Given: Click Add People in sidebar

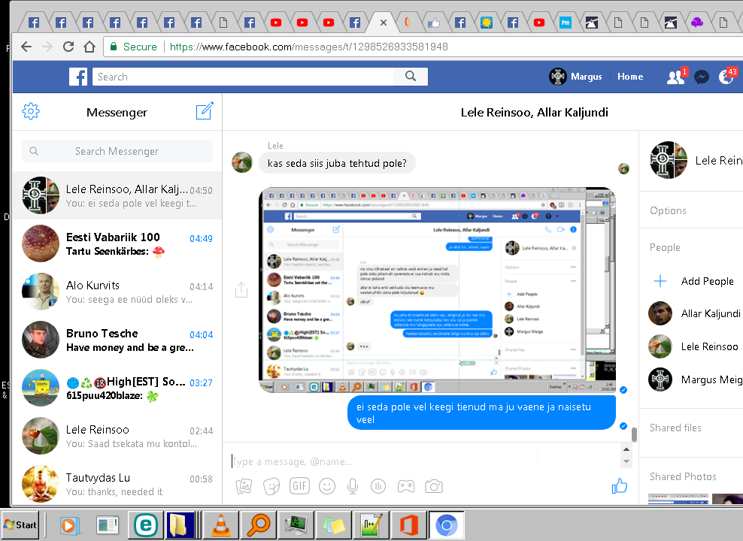Looking at the screenshot, I should (707, 281).
